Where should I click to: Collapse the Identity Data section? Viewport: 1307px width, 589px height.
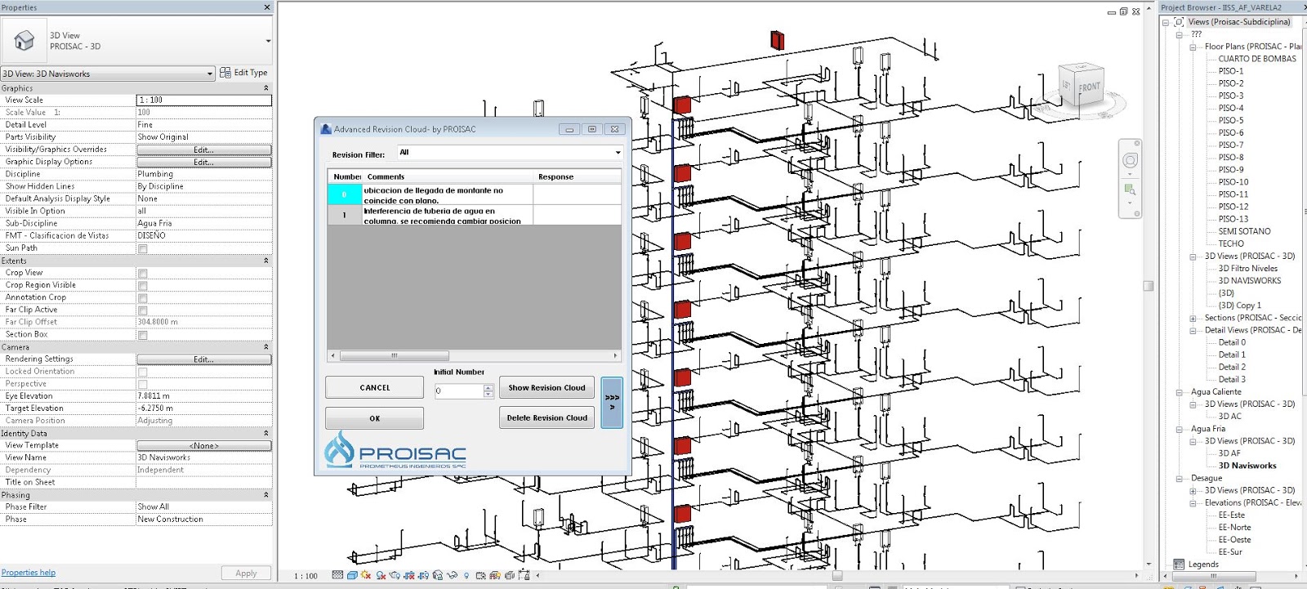pyautogui.click(x=265, y=433)
